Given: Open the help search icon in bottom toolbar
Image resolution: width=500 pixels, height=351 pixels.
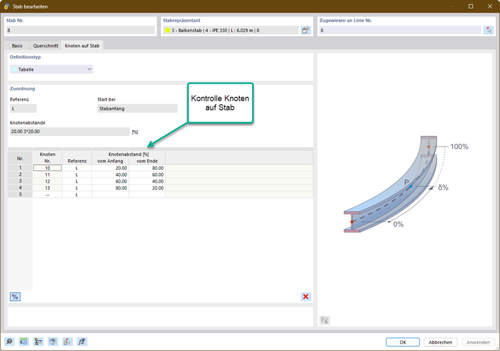Looking at the screenshot, I should pos(9,342).
